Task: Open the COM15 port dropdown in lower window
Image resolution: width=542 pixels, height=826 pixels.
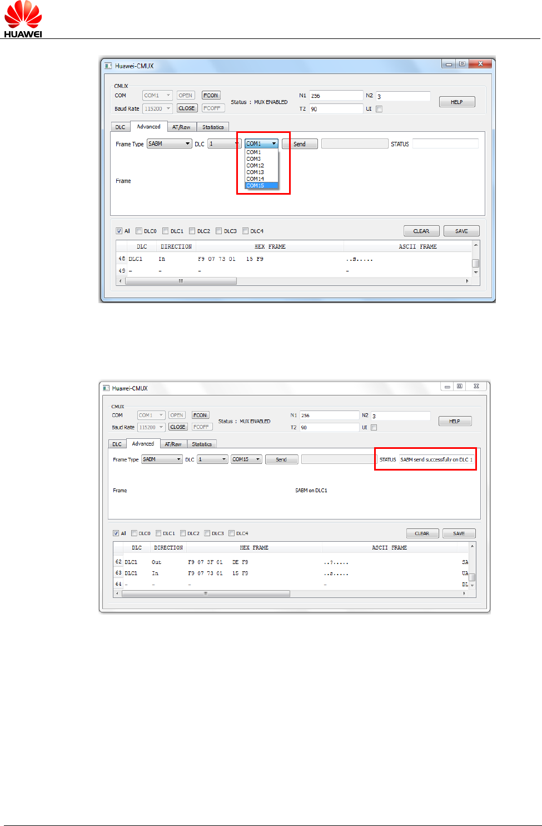Action: pyautogui.click(x=246, y=459)
